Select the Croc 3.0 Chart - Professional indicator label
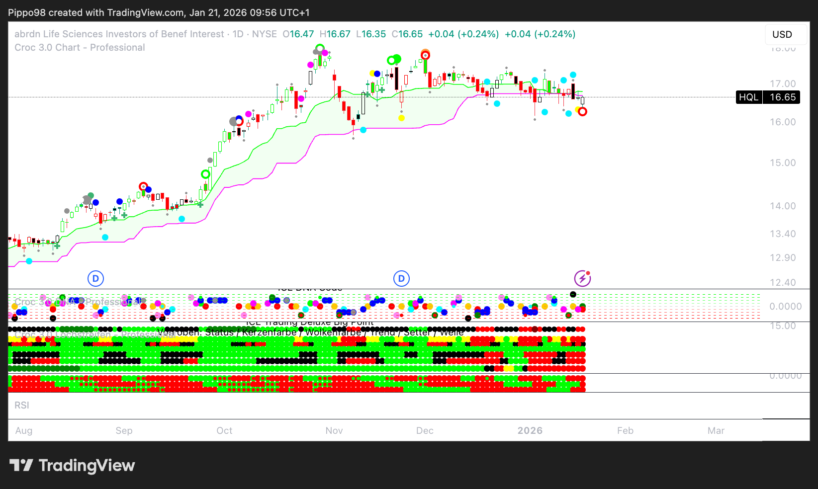This screenshot has width=818, height=489. click(80, 48)
